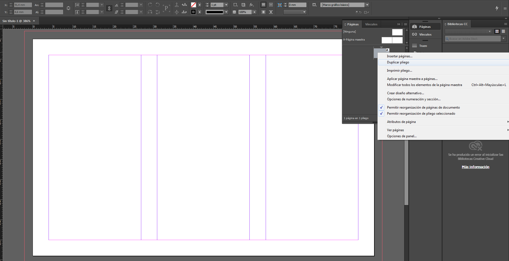Click the object style icon beside Marco gráfico básico
Viewport: 509px width, 261px height.
pyautogui.click(x=314, y=5)
